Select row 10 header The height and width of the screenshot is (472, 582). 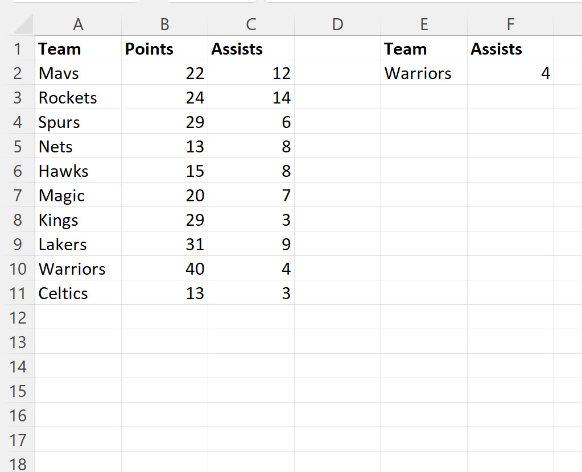click(18, 268)
